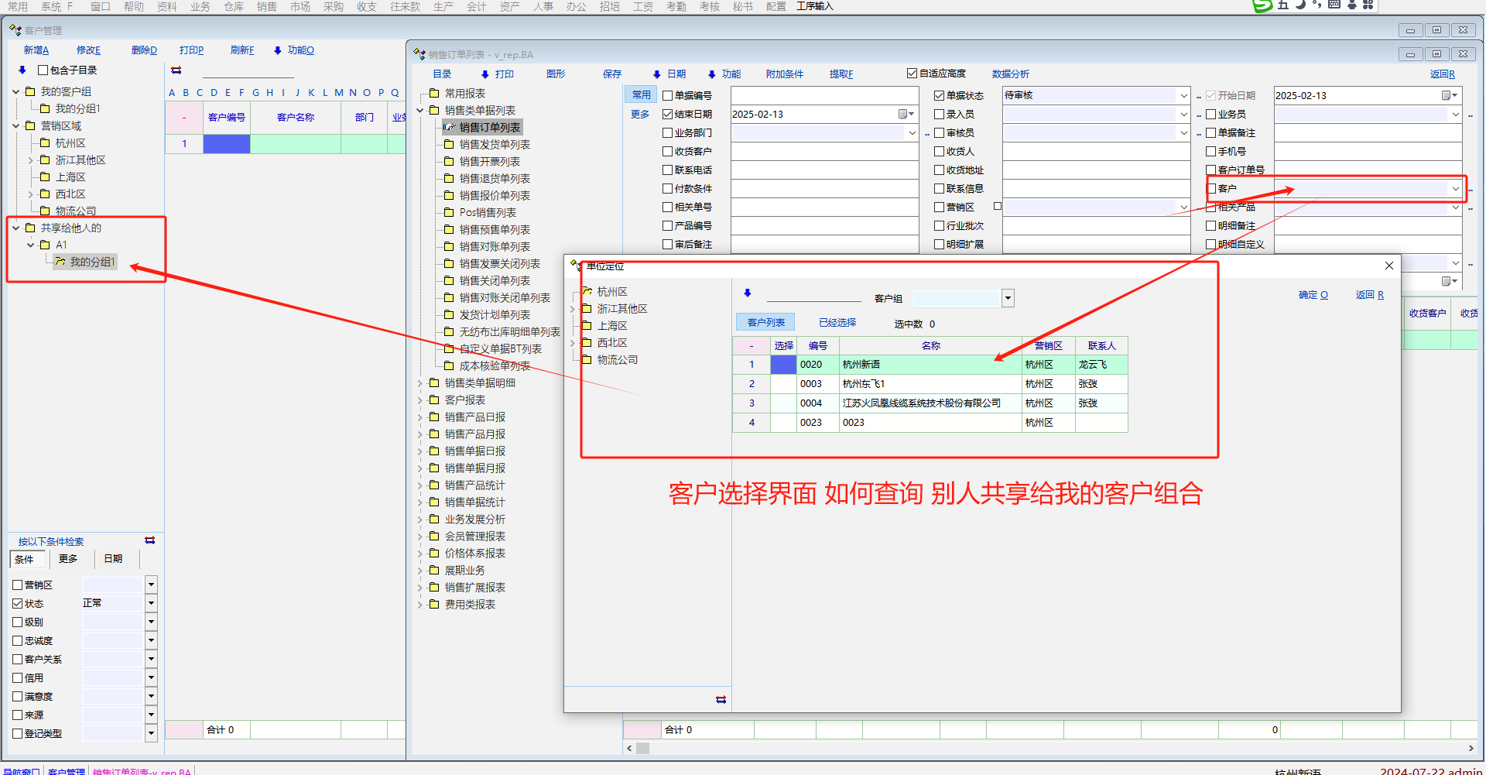Click the red-blue swap arrows icon above customer grid
Image resolution: width=1486 pixels, height=775 pixels.
point(176,70)
